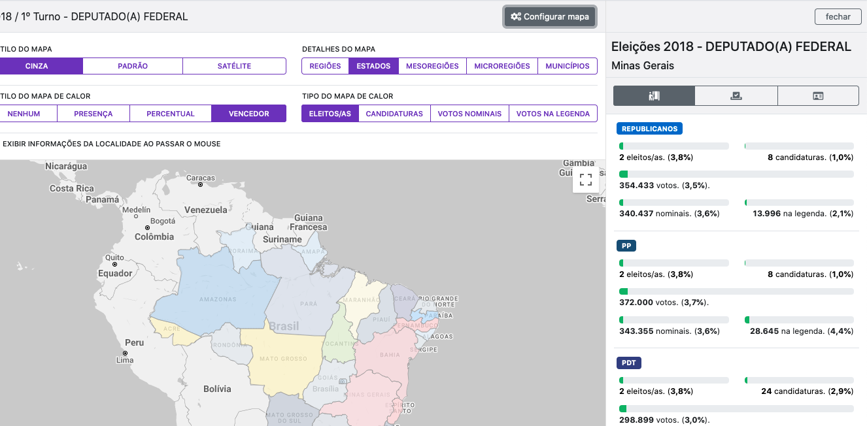Image resolution: width=867 pixels, height=426 pixels.
Task: Select the SATÉLITE map style
Action: tap(234, 66)
